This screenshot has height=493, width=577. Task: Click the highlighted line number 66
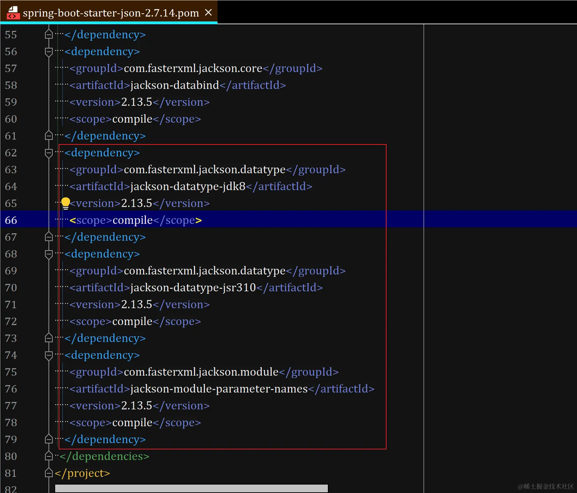11,220
